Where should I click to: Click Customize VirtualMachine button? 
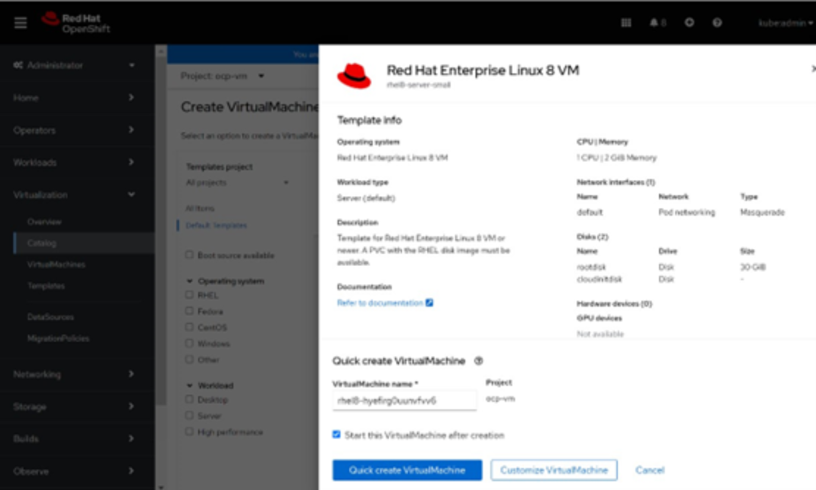point(554,470)
